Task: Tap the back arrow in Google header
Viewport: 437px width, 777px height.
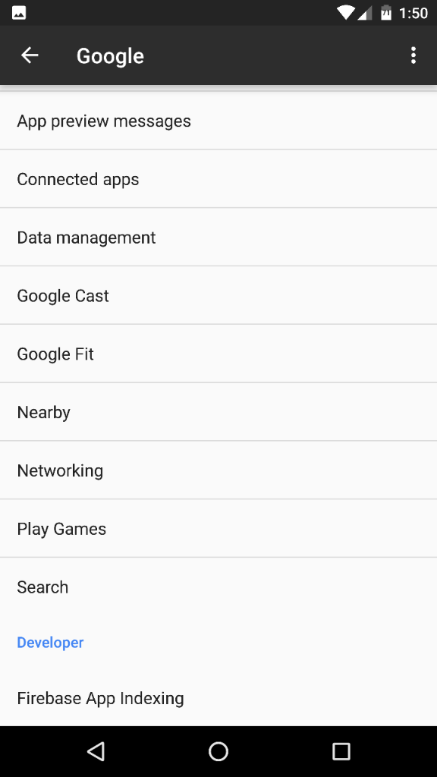Action: (30, 55)
